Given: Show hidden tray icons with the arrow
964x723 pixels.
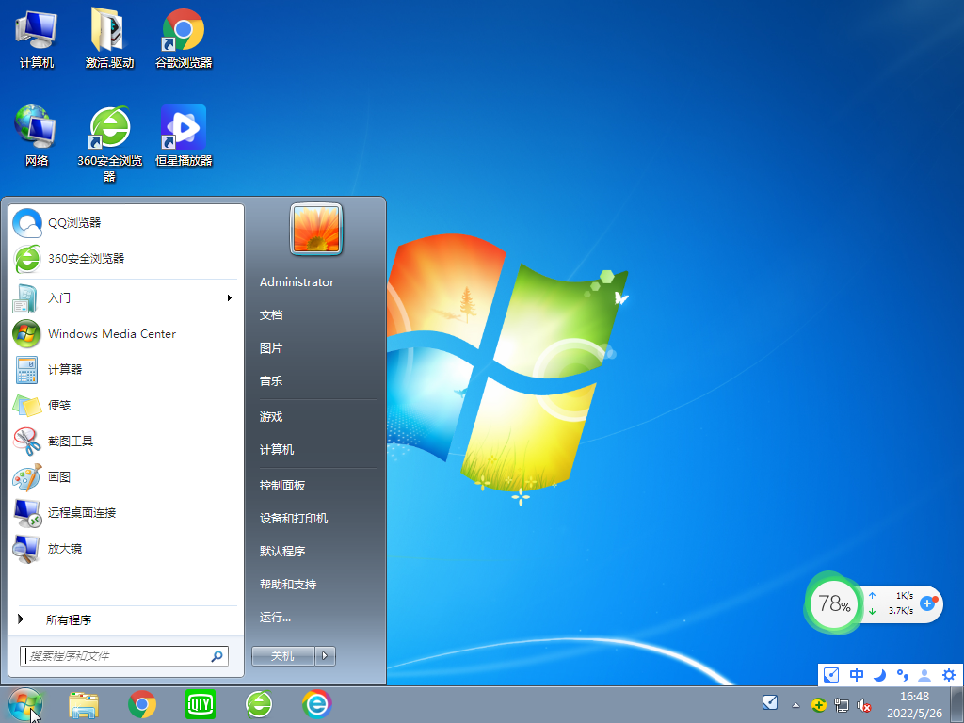Looking at the screenshot, I should pyautogui.click(x=794, y=704).
